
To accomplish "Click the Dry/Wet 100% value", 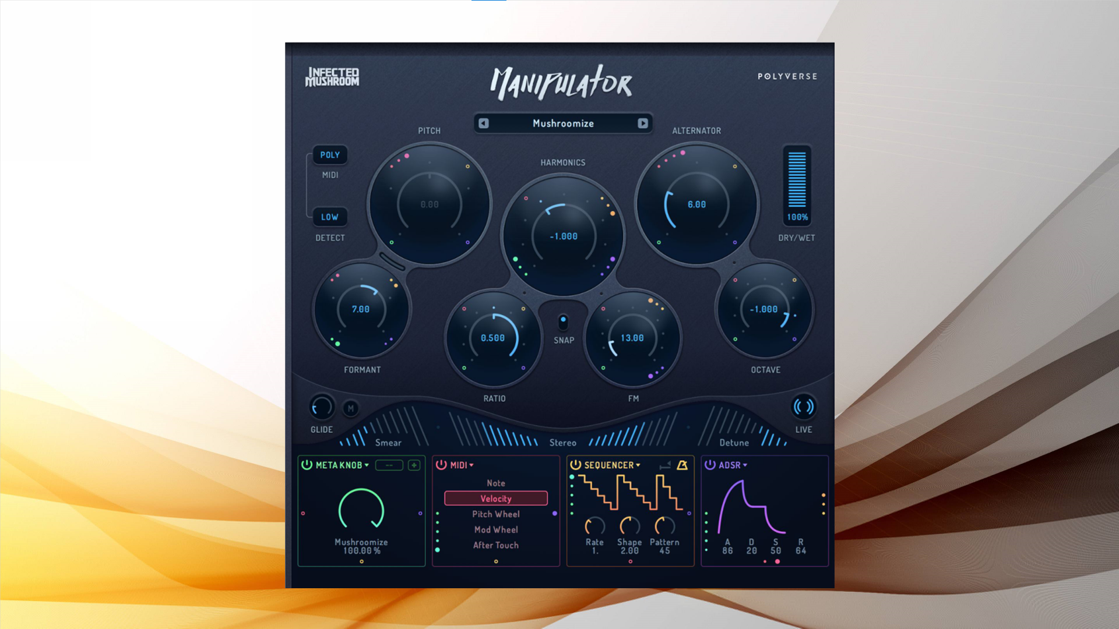I will coord(797,217).
